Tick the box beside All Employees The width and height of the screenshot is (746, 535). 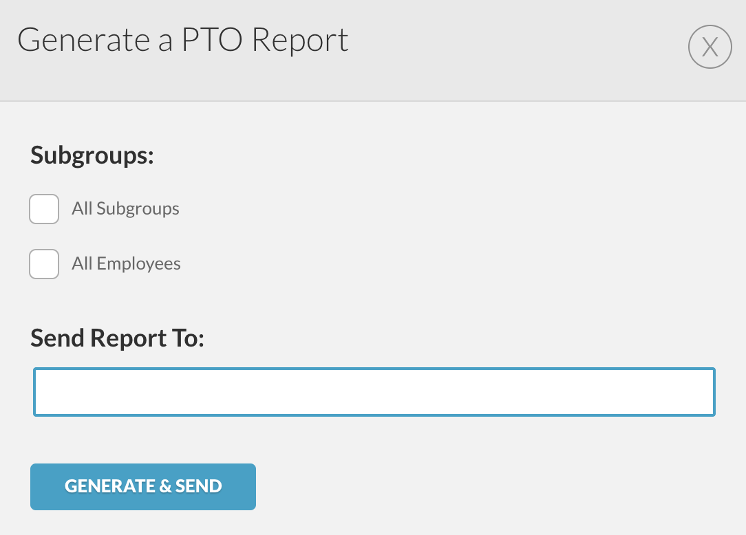[x=44, y=264]
